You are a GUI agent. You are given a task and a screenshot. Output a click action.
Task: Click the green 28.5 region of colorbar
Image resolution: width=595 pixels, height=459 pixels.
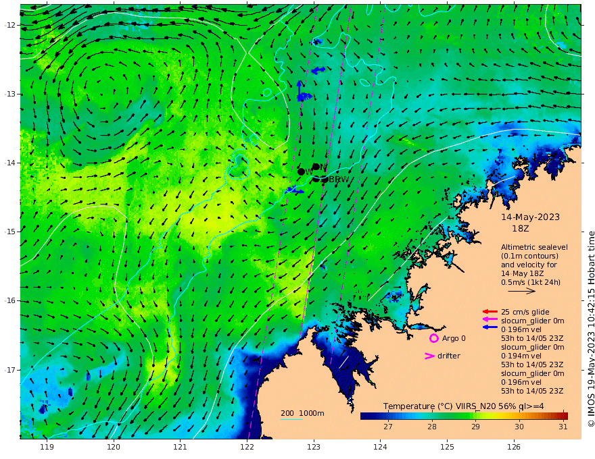point(454,416)
